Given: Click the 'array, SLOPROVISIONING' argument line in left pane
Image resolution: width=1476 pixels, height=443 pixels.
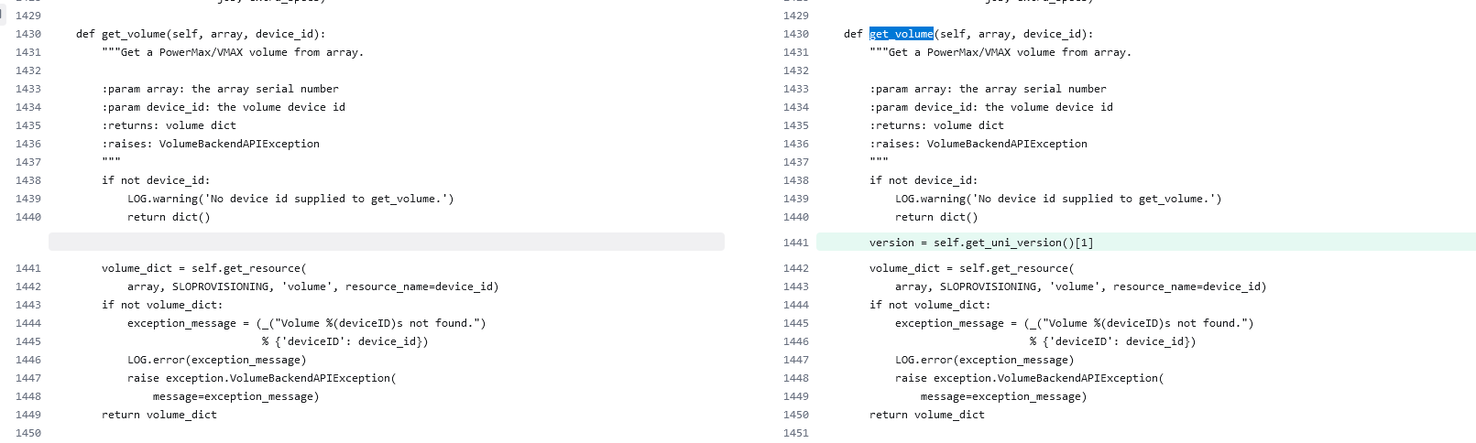Looking at the screenshot, I should (x=313, y=286).
